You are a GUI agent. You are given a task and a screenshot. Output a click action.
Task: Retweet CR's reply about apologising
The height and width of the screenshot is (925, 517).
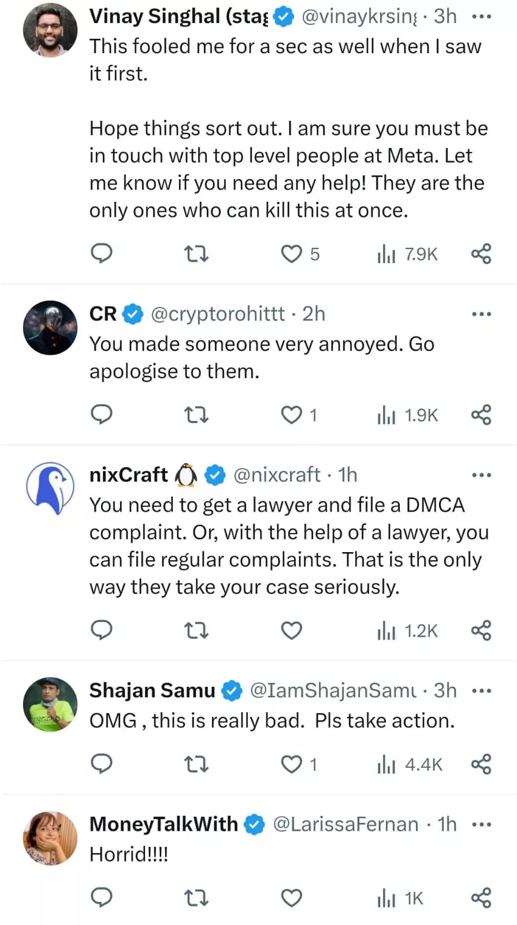tap(196, 415)
